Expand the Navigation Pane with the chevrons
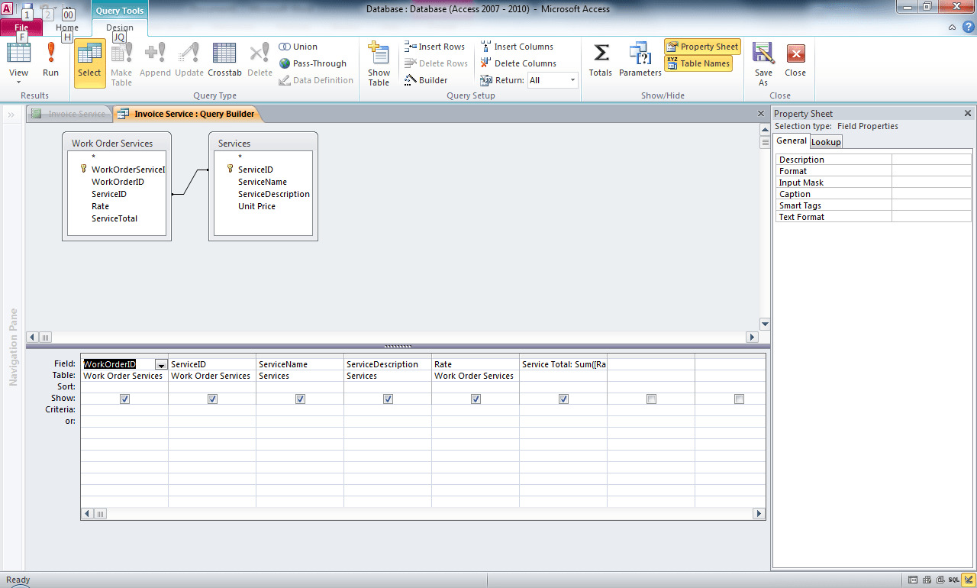 (12, 115)
